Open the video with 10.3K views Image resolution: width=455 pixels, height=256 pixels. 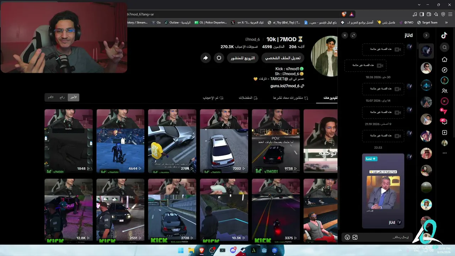click(x=224, y=210)
